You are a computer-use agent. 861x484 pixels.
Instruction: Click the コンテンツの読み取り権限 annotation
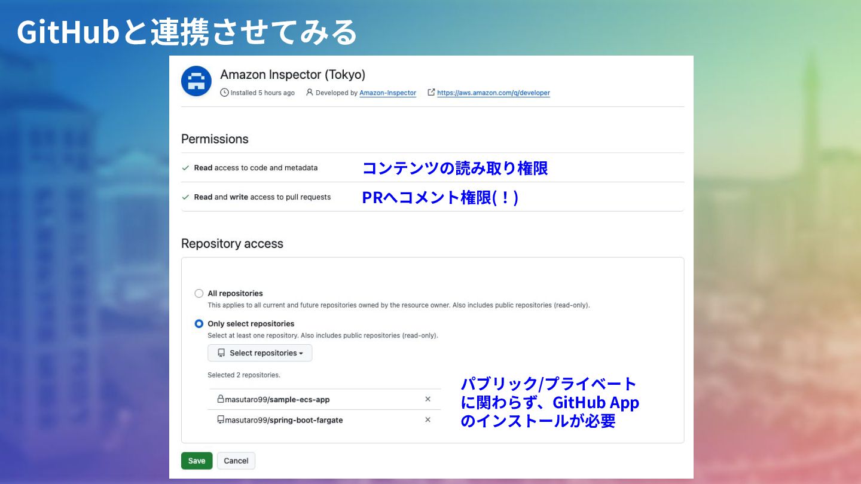[455, 169]
